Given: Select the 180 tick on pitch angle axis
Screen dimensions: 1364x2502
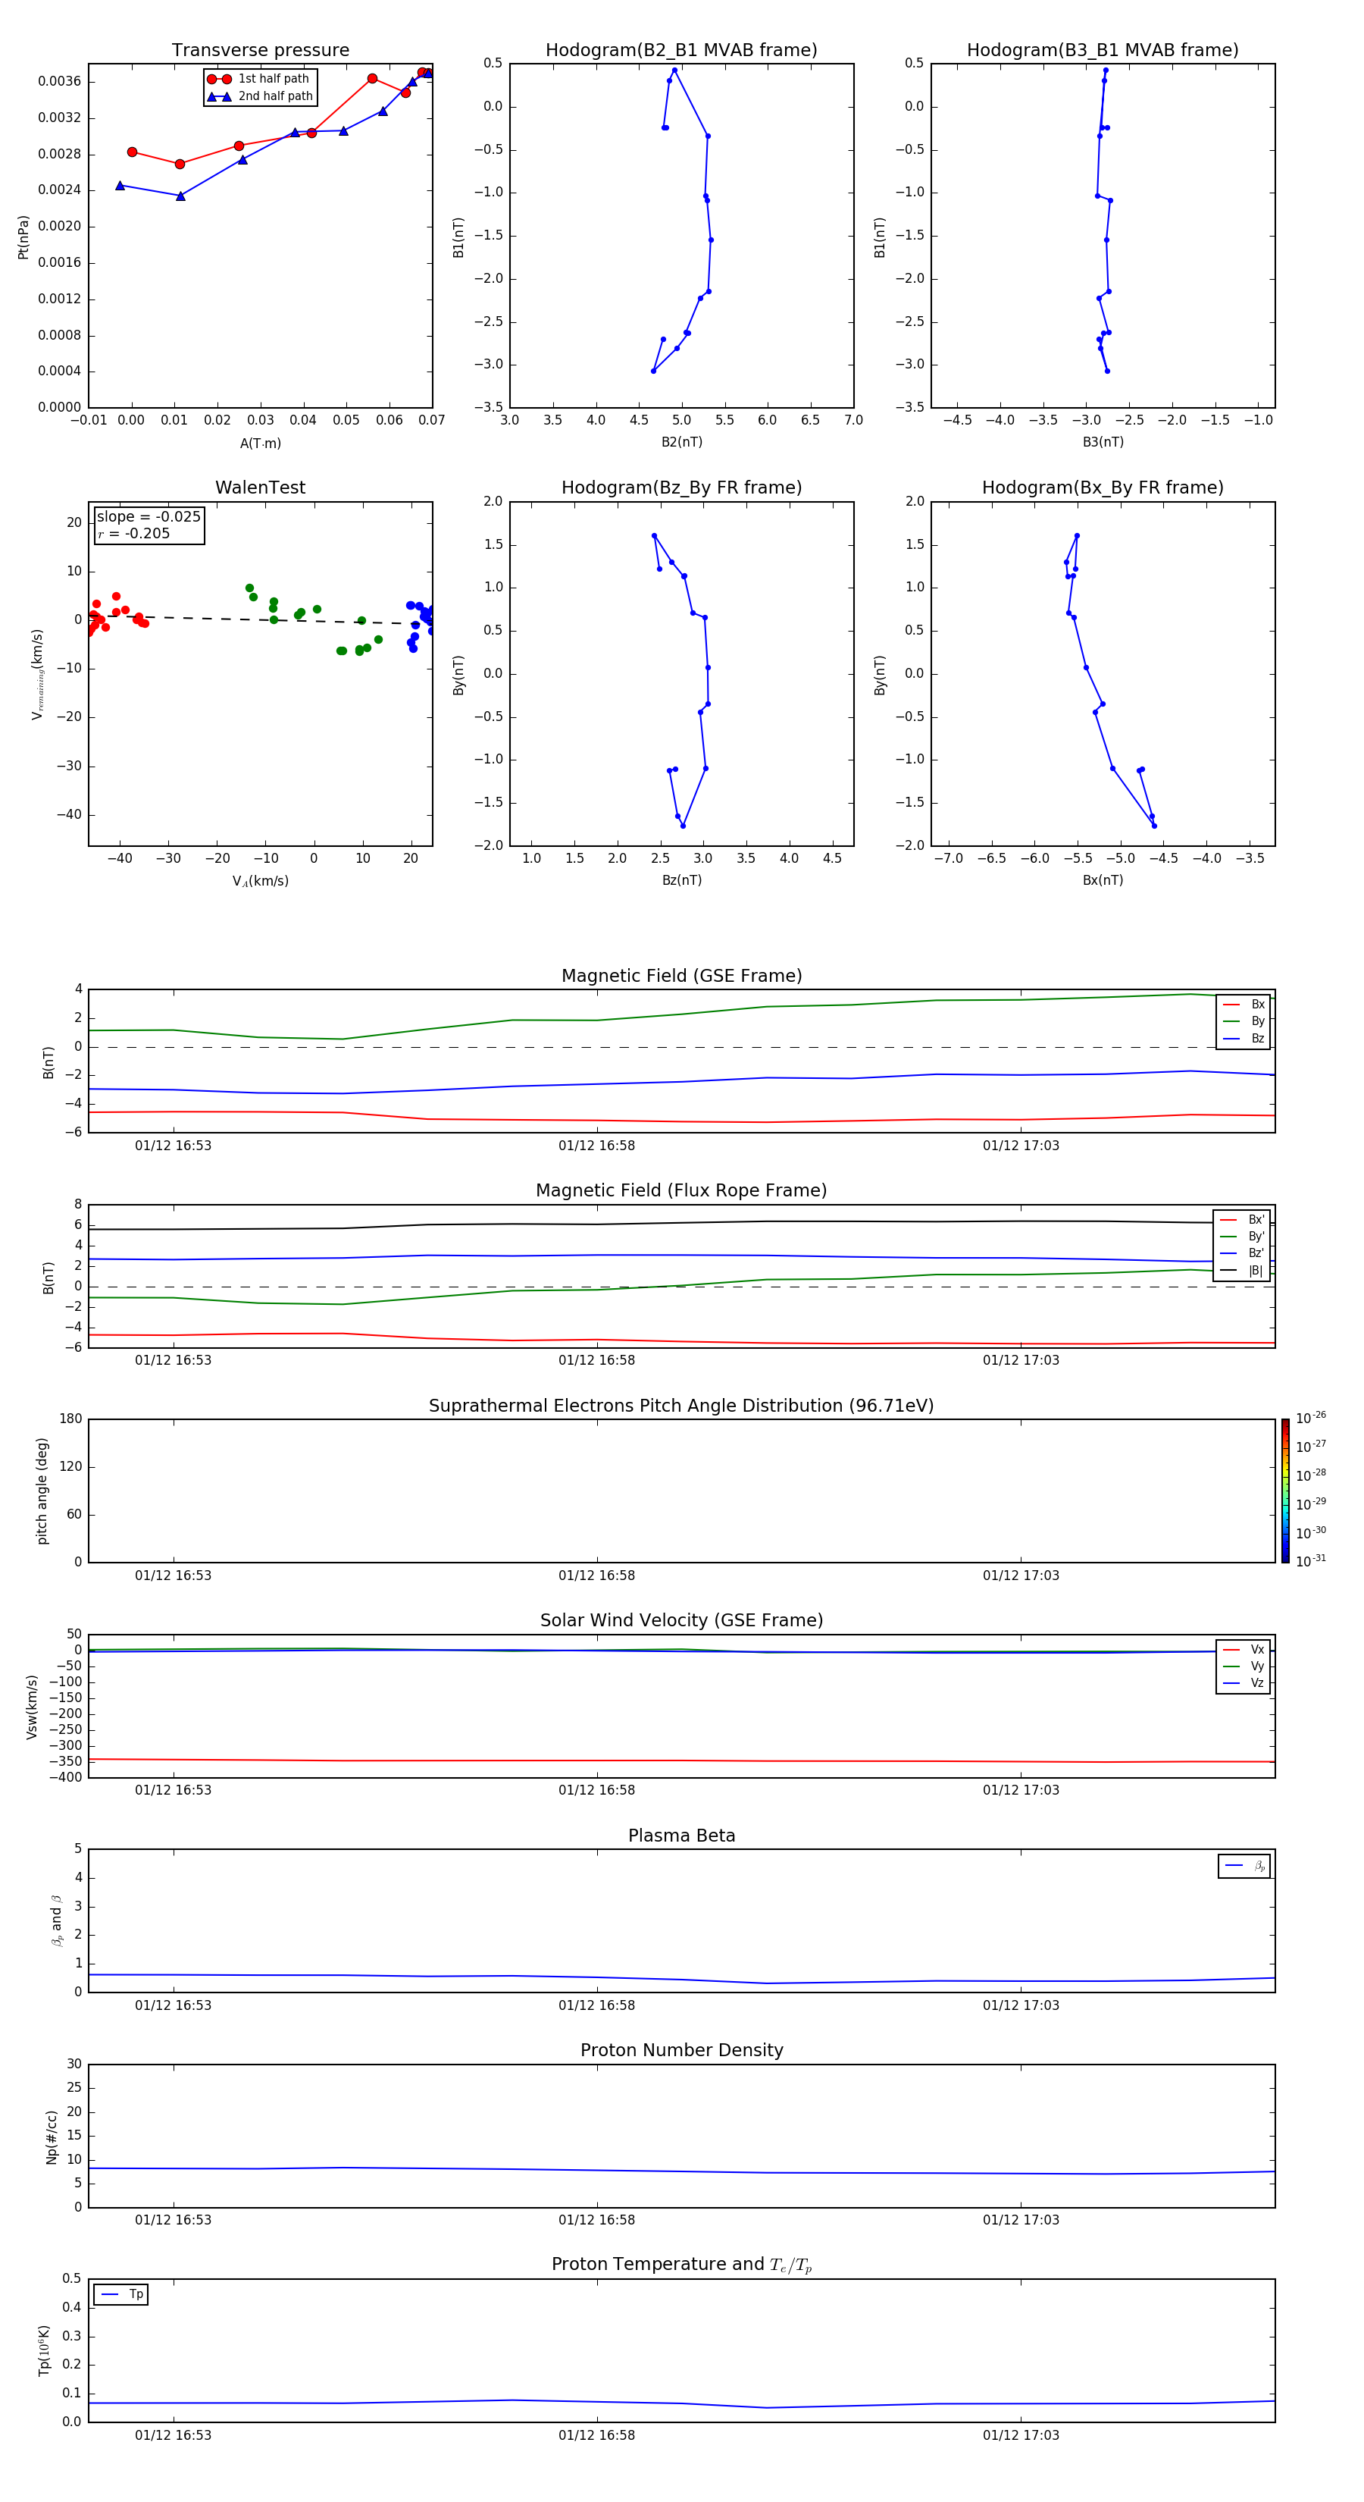Looking at the screenshot, I should [x=71, y=1419].
